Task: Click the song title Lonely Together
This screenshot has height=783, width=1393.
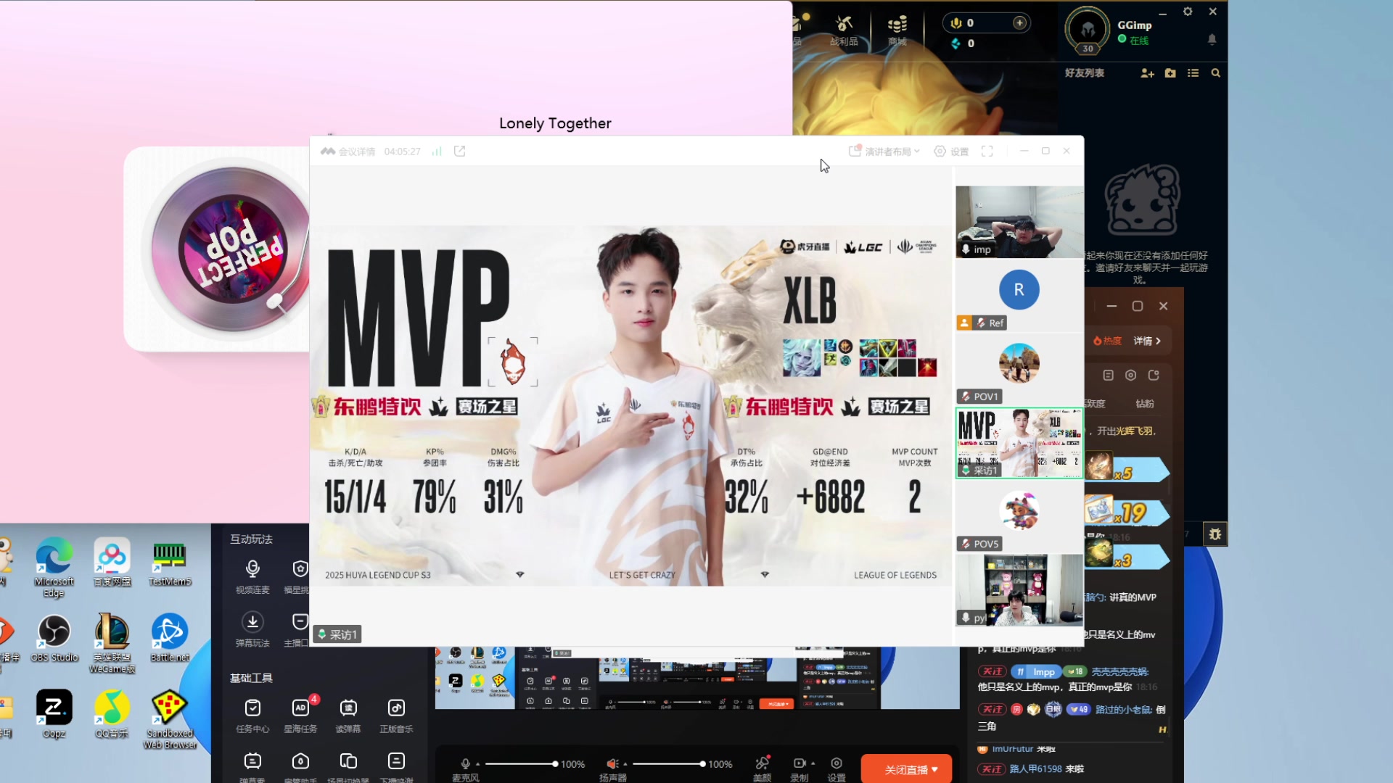Action: tap(555, 123)
